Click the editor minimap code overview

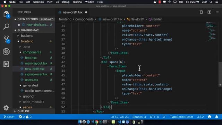(x=211, y=31)
